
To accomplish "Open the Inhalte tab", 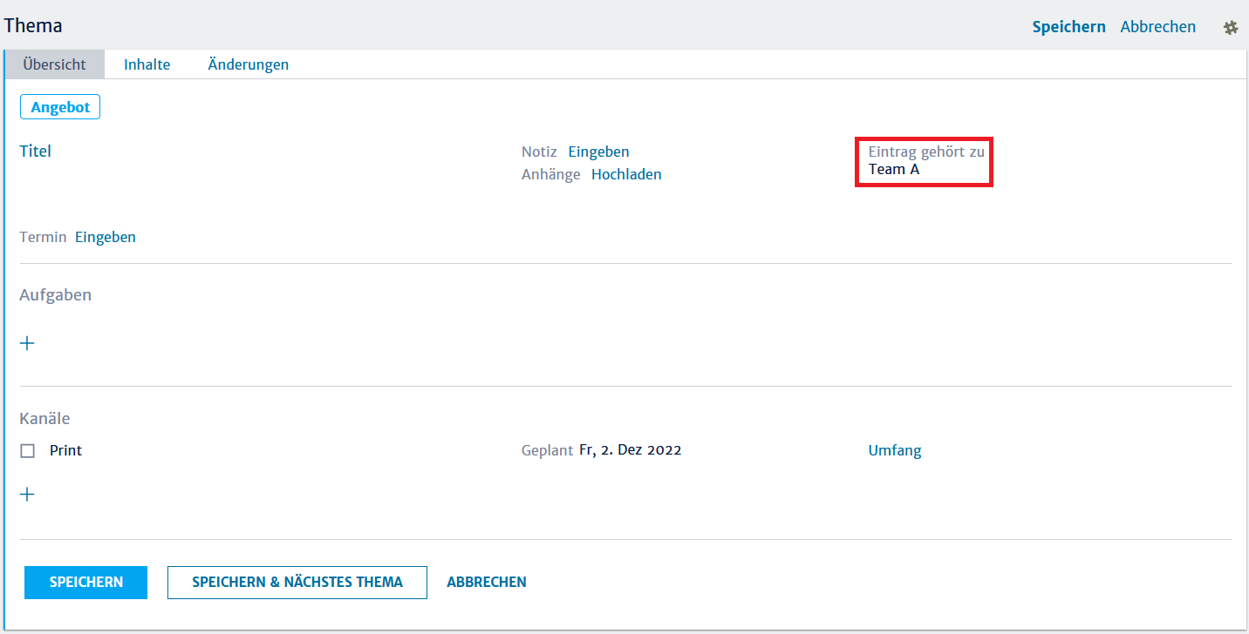I will (147, 64).
